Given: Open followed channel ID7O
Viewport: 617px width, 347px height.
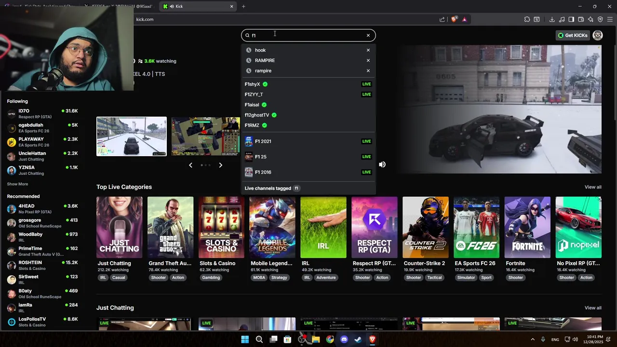Looking at the screenshot, I should click(42, 114).
